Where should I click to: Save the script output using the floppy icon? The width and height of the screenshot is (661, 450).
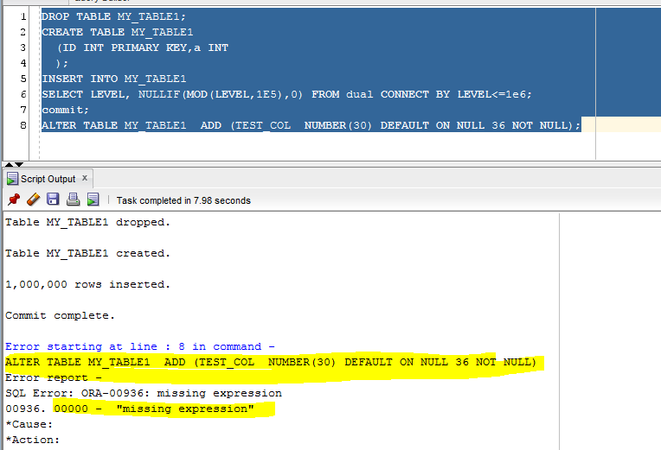coord(53,200)
